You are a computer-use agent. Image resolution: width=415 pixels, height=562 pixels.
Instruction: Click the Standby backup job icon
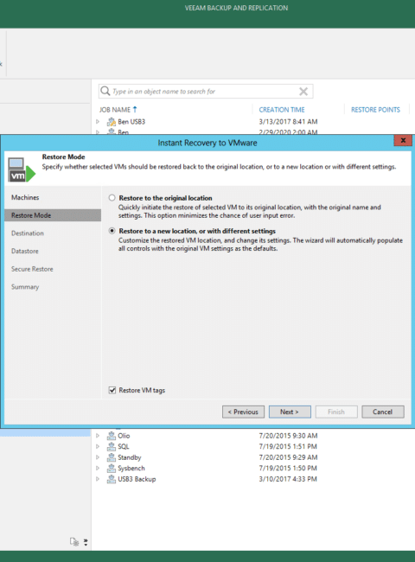click(x=112, y=457)
